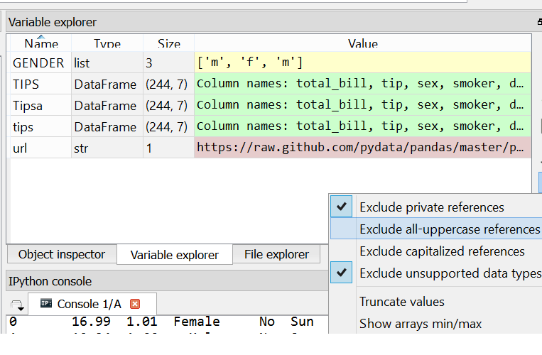The height and width of the screenshot is (355, 542).
Task: Open the lowercase tips DataFrame value cell
Action: 362,126
